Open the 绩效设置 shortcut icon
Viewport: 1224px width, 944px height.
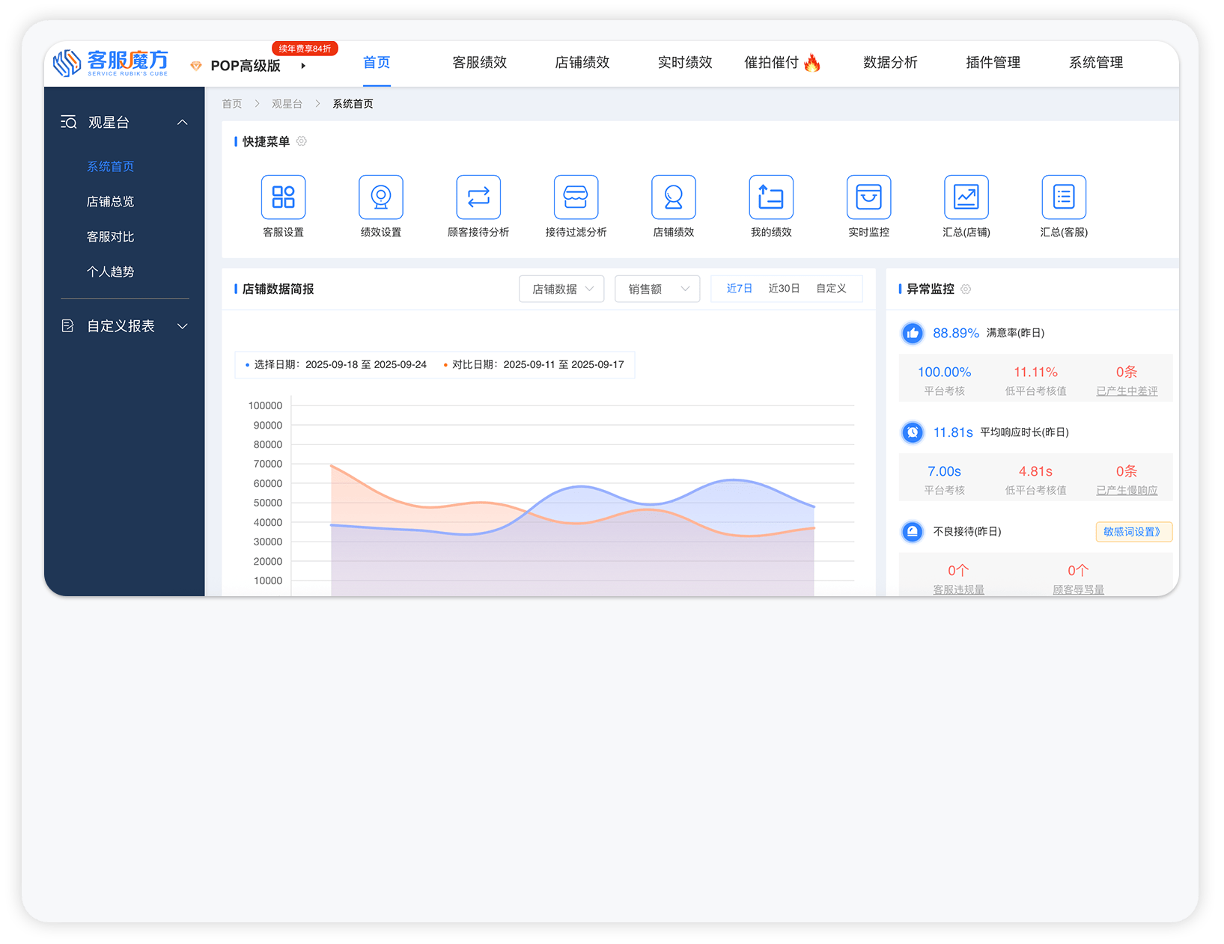380,197
